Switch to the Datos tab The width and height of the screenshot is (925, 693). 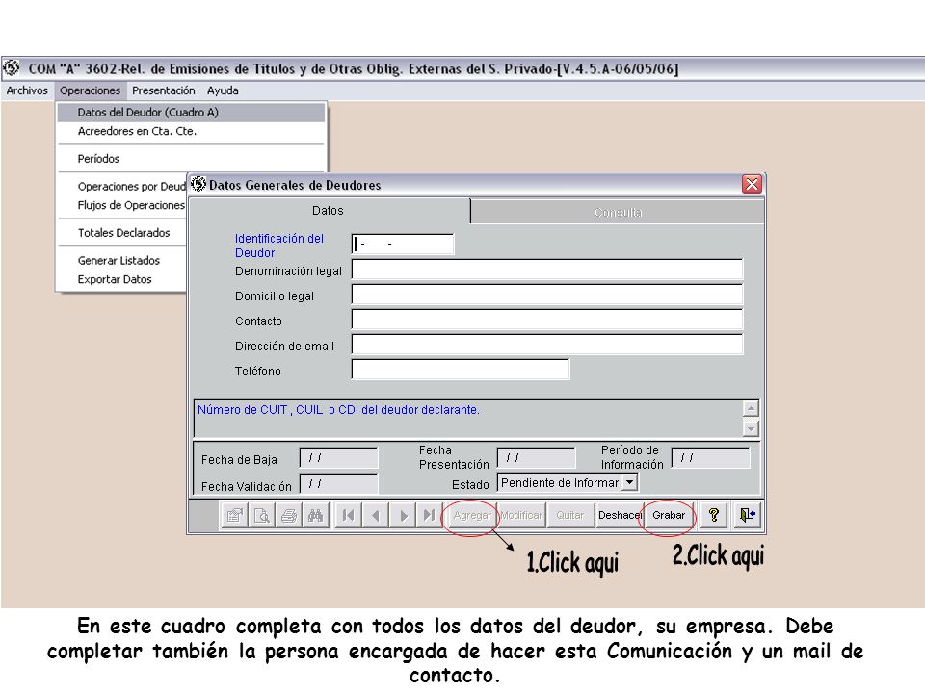click(328, 211)
